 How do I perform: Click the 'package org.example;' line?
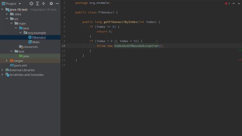coord(93,3)
